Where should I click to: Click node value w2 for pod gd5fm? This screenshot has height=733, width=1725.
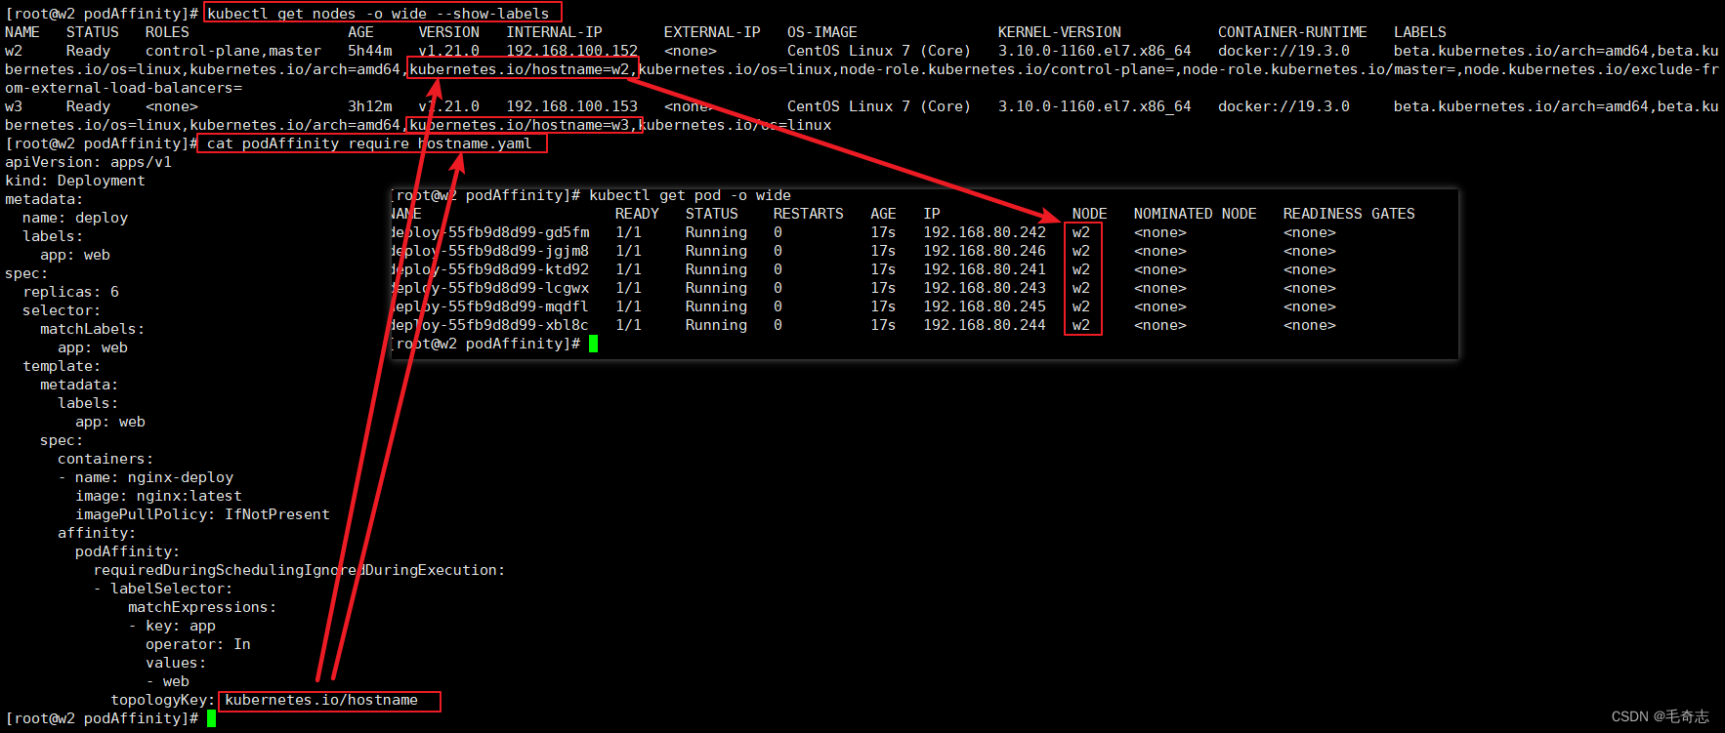[1080, 232]
